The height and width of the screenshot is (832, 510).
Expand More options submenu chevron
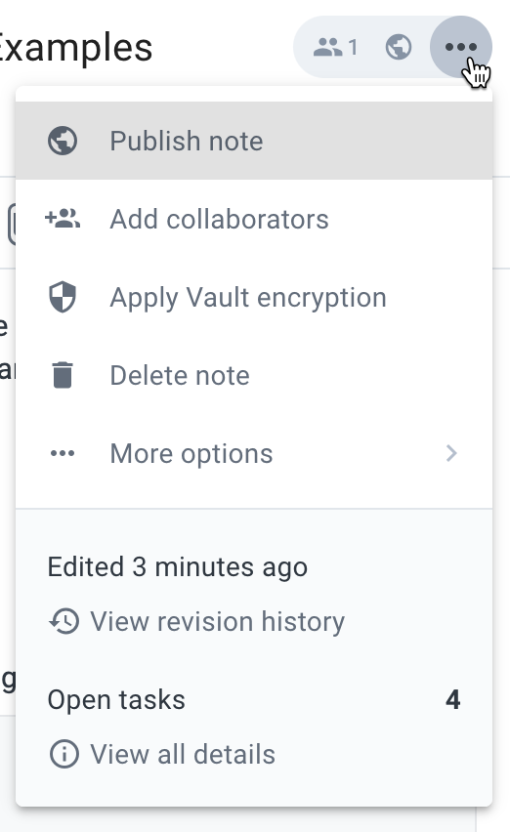(451, 453)
